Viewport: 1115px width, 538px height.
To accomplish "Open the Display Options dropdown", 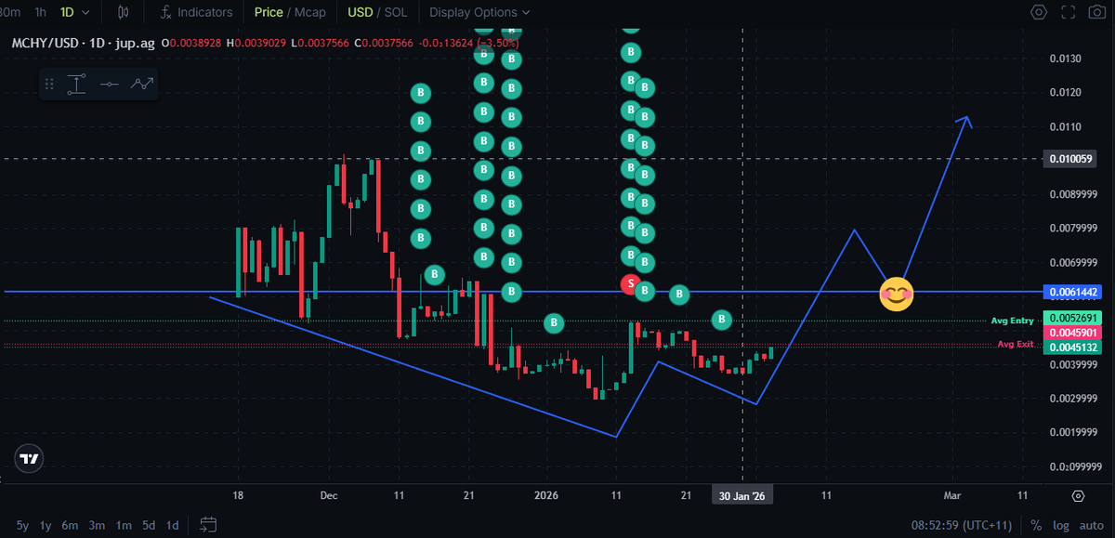I will pos(479,13).
